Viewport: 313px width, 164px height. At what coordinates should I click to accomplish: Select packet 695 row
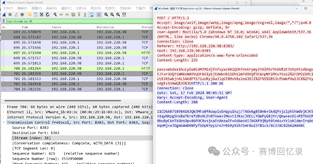pyautogui.click(x=77, y=43)
